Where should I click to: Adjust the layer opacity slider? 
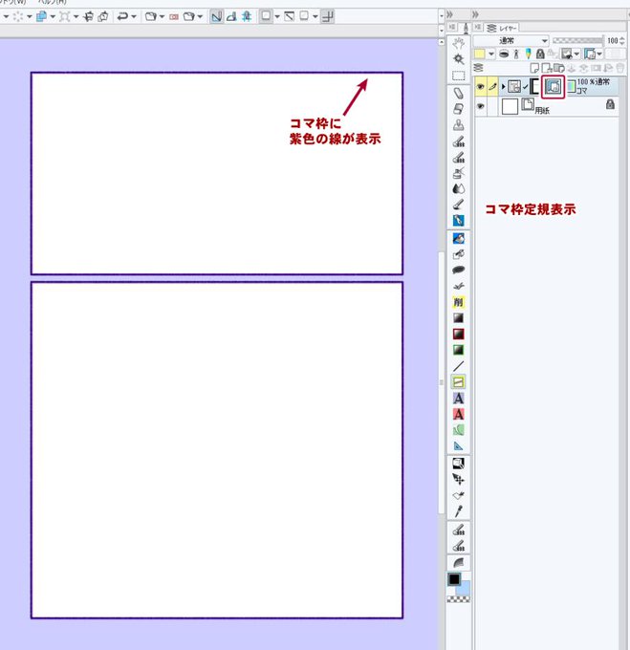pyautogui.click(x=577, y=40)
